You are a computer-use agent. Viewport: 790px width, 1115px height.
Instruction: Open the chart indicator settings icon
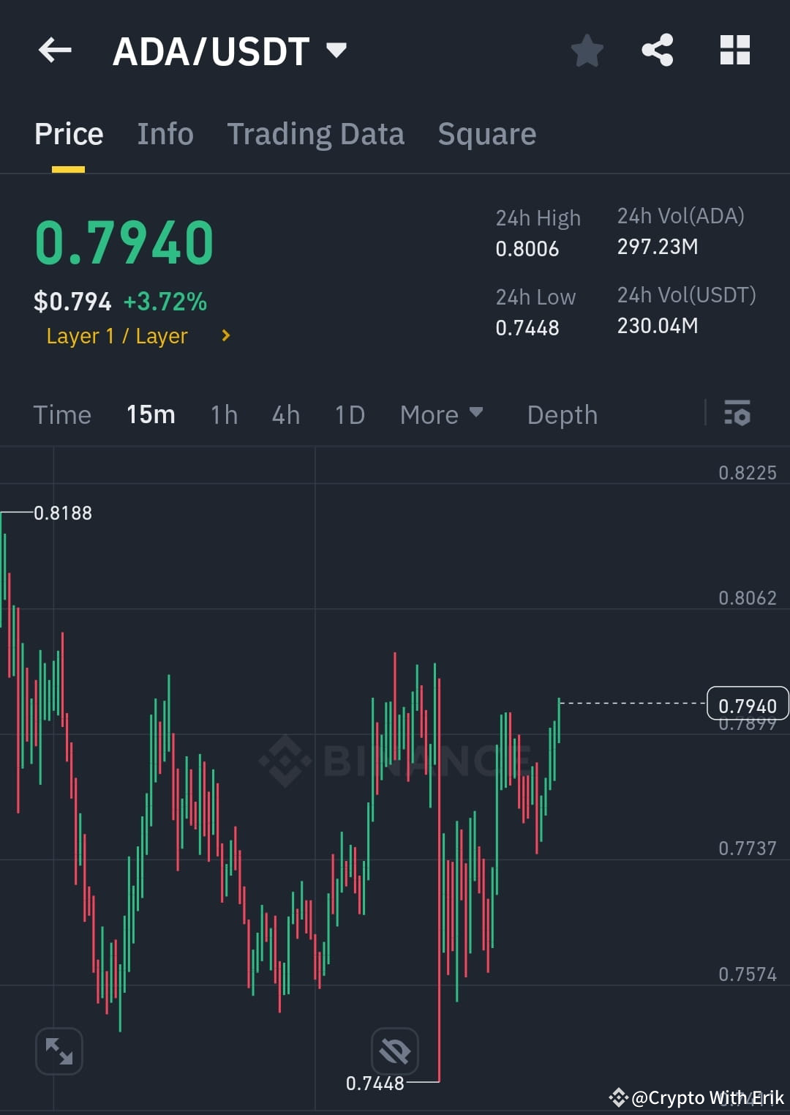click(737, 414)
